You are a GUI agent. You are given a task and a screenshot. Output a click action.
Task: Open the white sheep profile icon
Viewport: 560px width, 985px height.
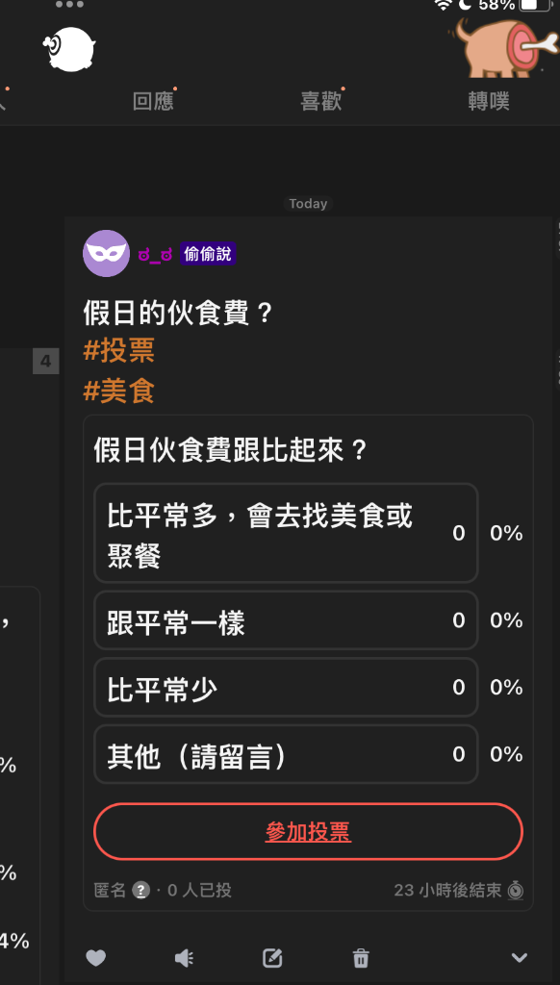70,48
